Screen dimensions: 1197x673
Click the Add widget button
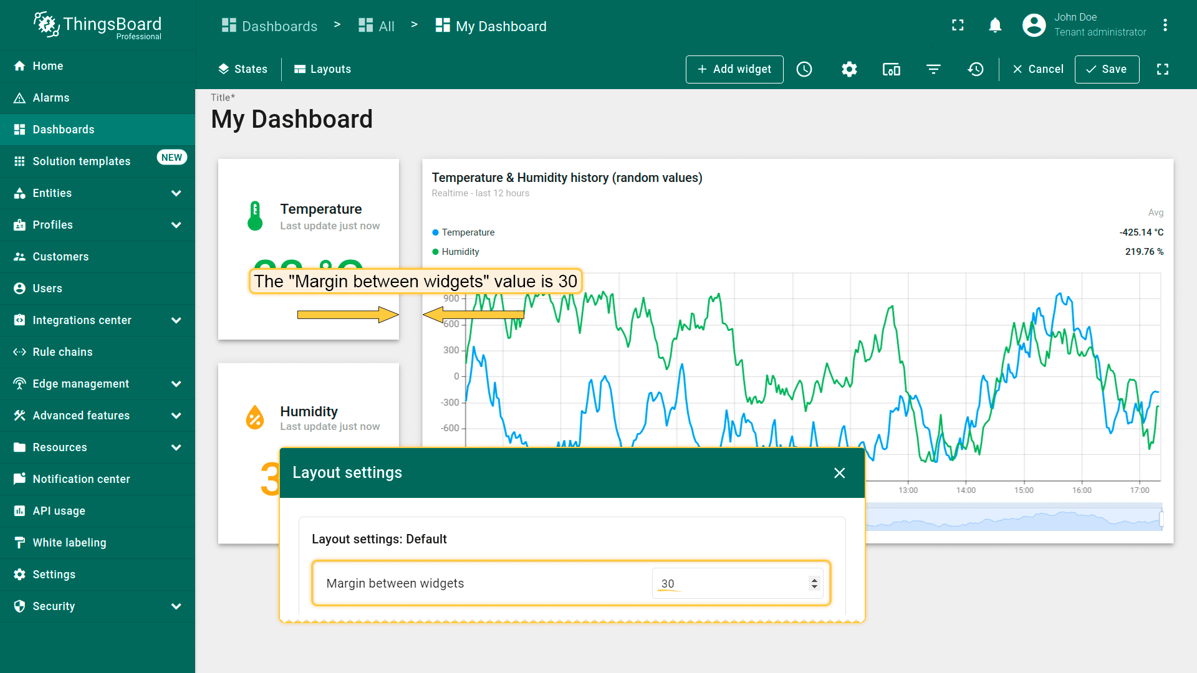734,69
